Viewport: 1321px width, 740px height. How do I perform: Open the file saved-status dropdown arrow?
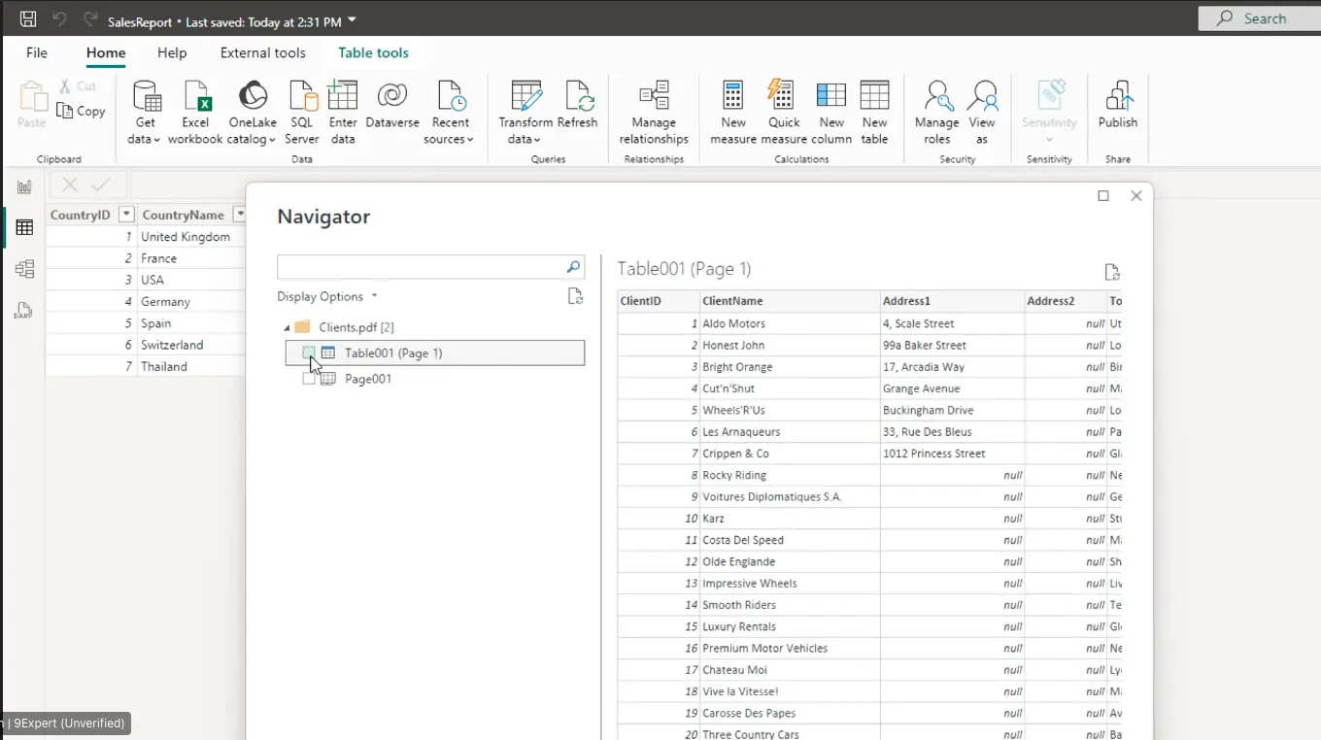tap(352, 19)
